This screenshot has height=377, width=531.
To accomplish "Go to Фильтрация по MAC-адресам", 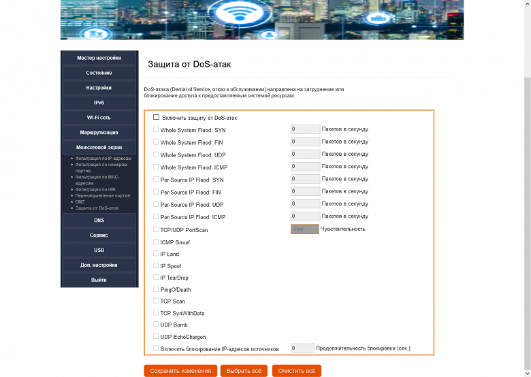I will 97,180.
